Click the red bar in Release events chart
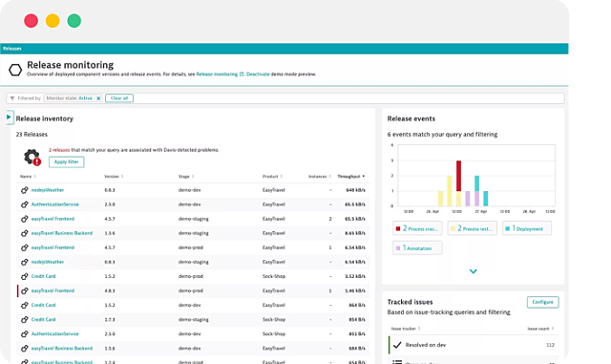The image size is (611, 364). point(458,176)
